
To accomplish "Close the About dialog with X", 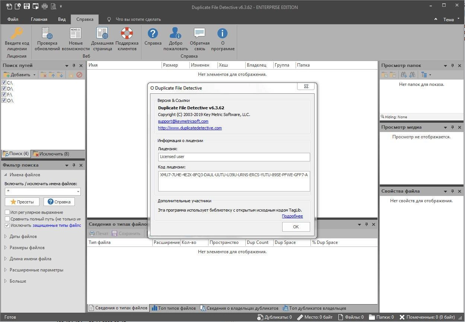I will 306,86.
